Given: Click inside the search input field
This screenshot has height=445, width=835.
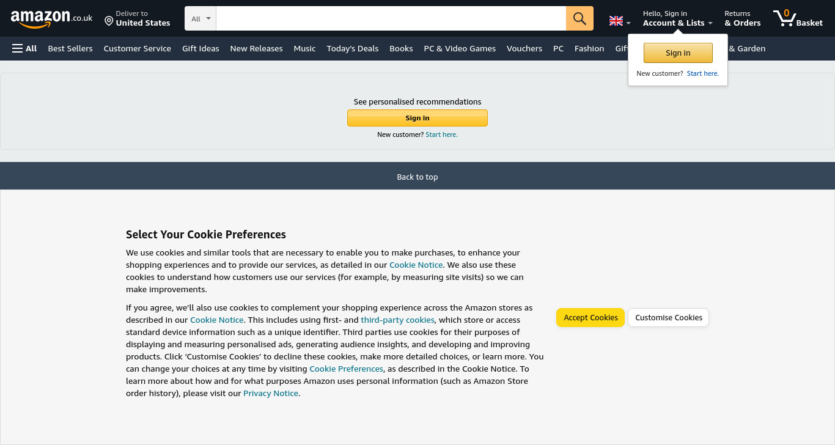Looking at the screenshot, I should click(x=391, y=18).
